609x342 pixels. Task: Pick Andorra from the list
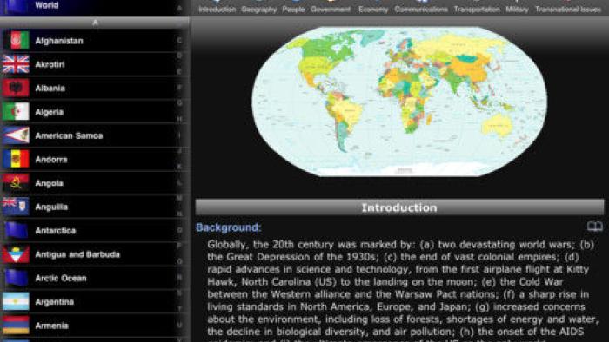95,159
